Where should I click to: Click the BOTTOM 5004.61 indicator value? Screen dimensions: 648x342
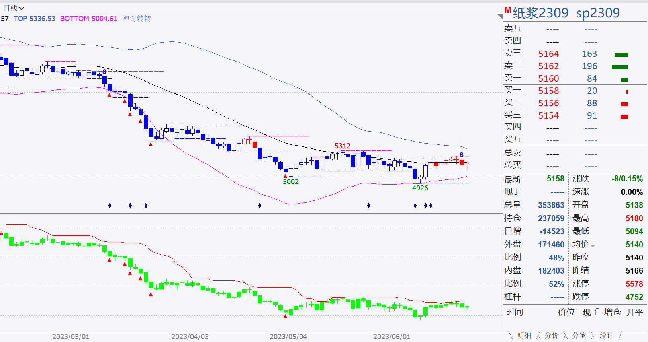click(89, 19)
